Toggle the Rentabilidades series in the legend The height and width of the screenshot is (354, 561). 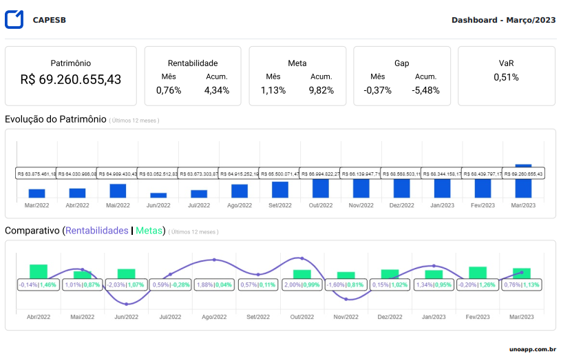pyautogui.click(x=96, y=231)
